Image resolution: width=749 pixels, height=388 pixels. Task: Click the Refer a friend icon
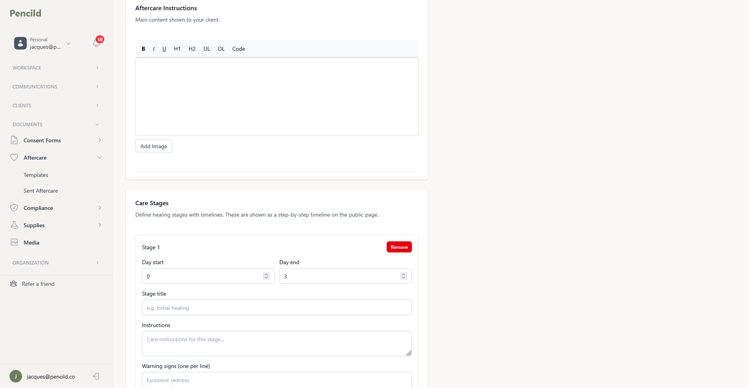pos(13,283)
